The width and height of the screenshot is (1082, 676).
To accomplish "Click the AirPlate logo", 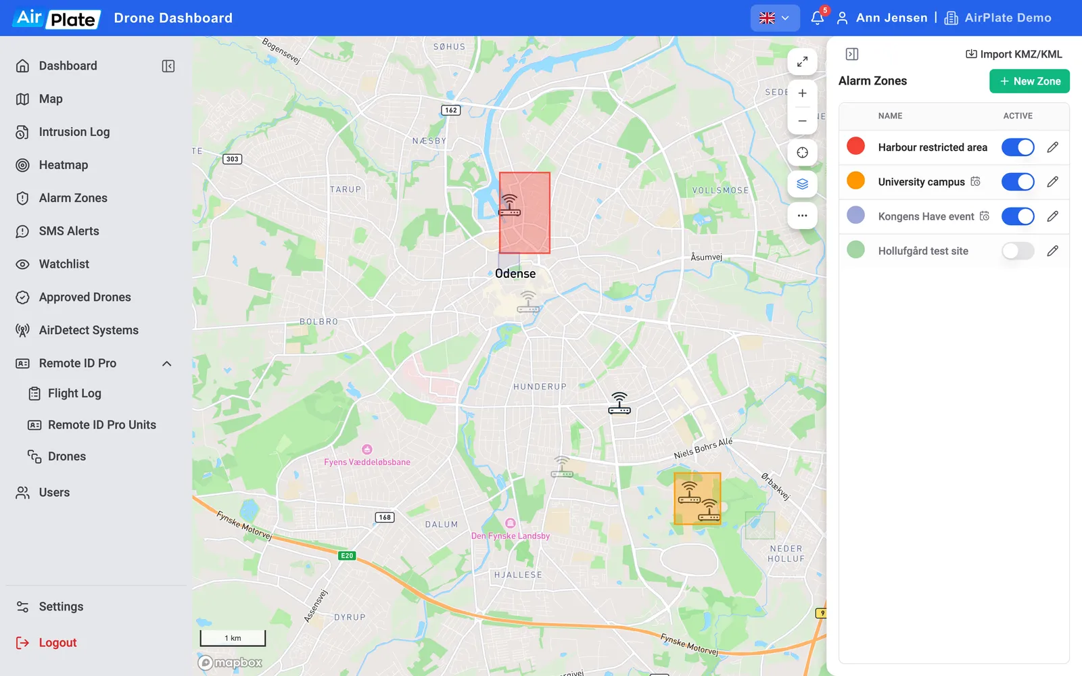I will click(x=57, y=18).
